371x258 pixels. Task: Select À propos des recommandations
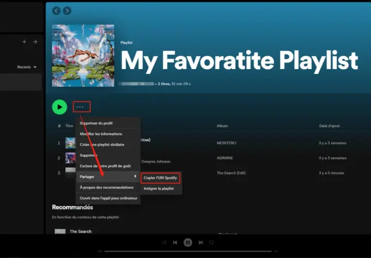tap(108, 187)
